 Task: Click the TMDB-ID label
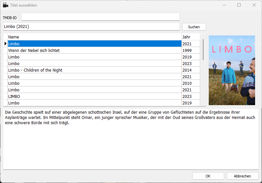coord(10,18)
